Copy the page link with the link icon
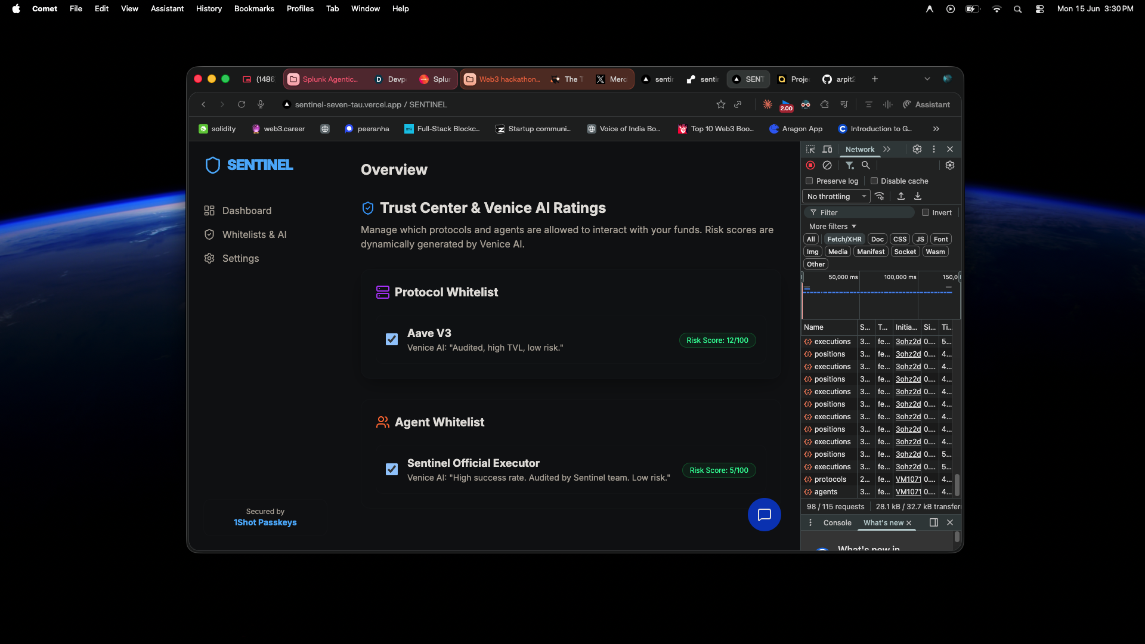This screenshot has height=644, width=1145. pyautogui.click(x=738, y=104)
